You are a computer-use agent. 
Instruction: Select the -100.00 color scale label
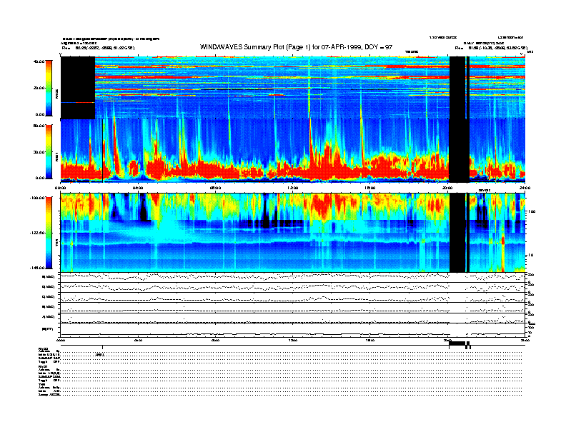[37, 198]
